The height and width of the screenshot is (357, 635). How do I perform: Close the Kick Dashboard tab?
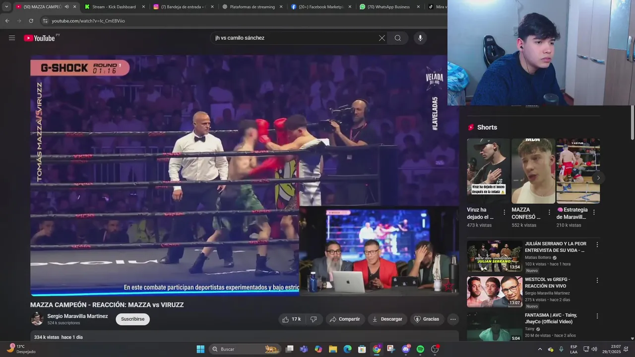tap(143, 7)
